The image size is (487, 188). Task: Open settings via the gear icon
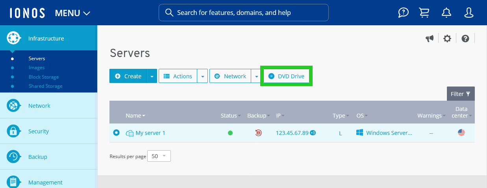tap(447, 39)
